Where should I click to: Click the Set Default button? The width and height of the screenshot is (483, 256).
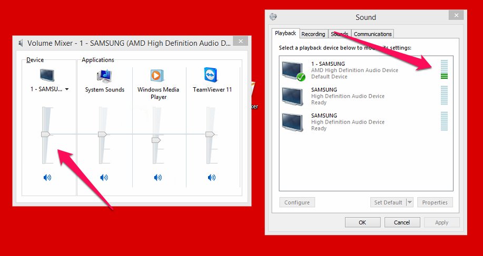[388, 202]
